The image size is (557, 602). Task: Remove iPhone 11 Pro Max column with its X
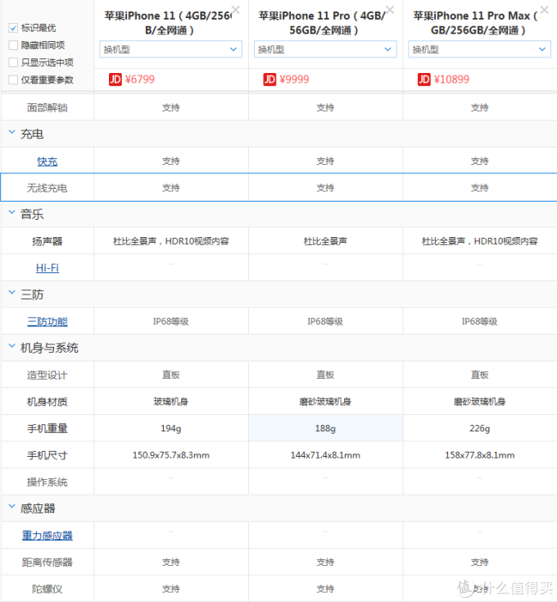(545, 10)
